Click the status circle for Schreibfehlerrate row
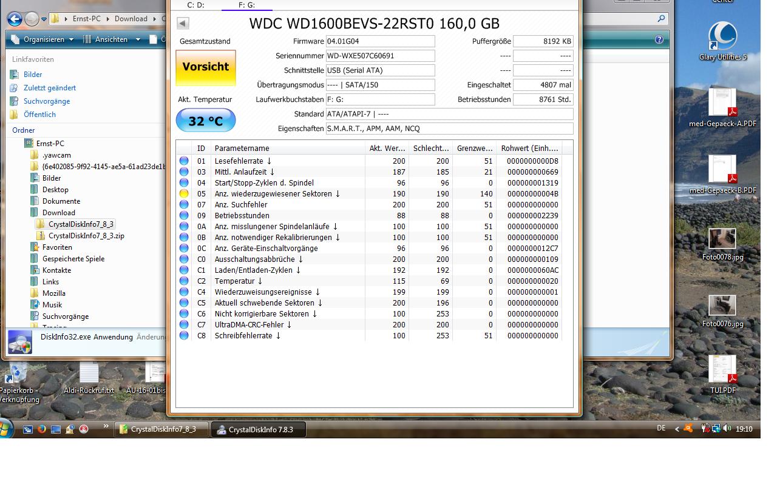Image resolution: width=777 pixels, height=485 pixels. pyautogui.click(x=184, y=336)
